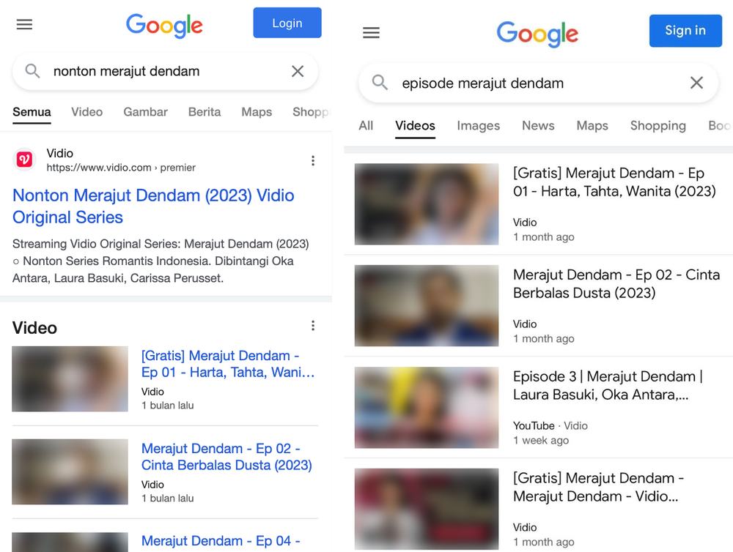
Task: Clear the 'nonton merajut dendam' search query
Action: [x=298, y=72]
